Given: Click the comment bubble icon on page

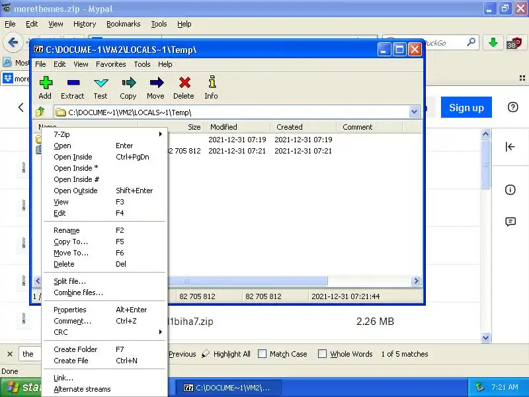Looking at the screenshot, I should point(510,222).
